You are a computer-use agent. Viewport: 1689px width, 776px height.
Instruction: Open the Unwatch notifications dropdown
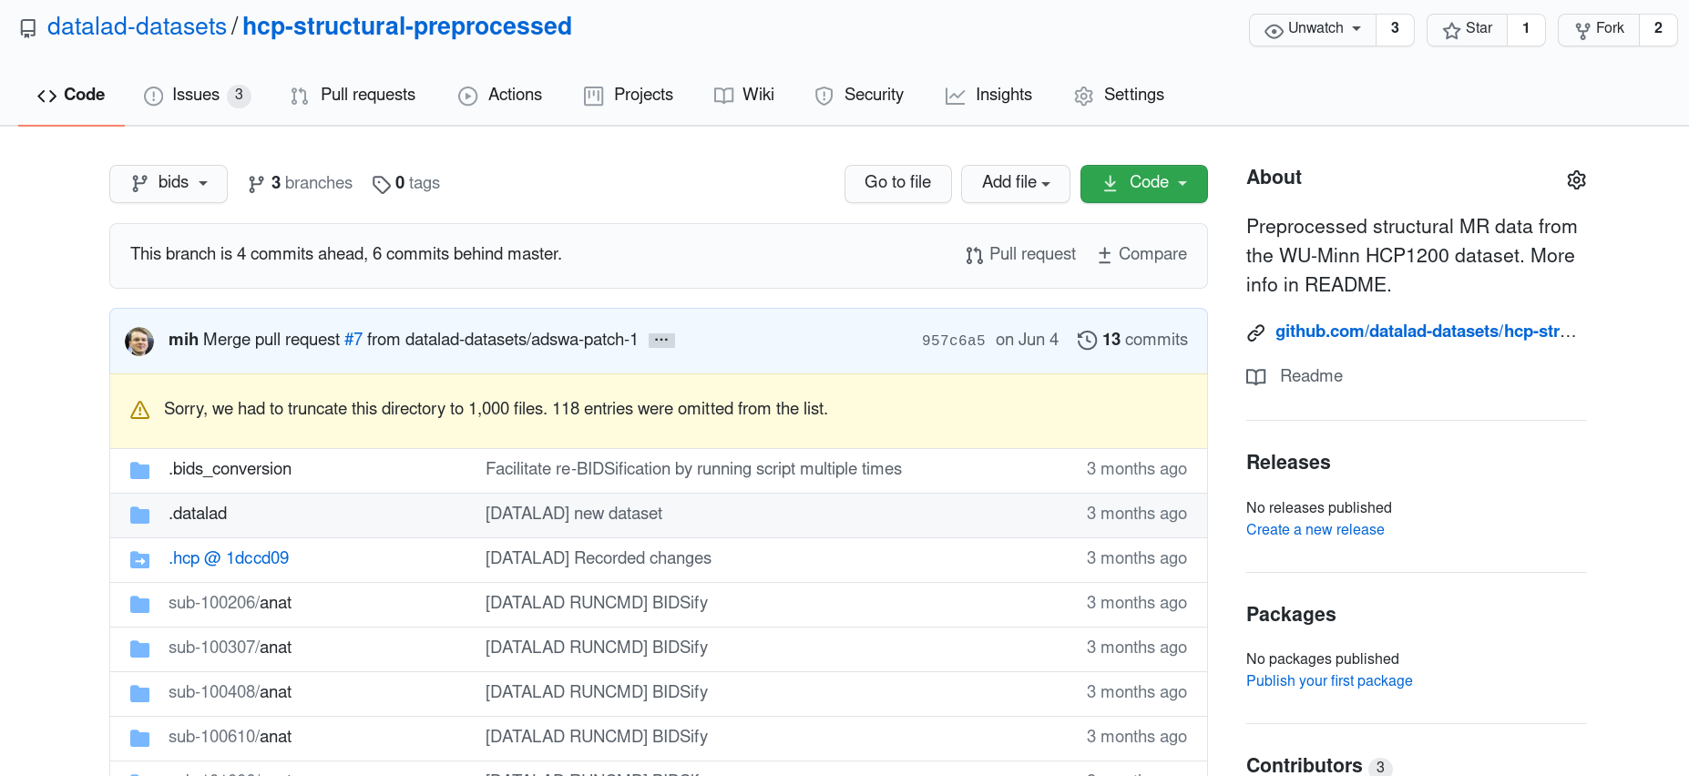tap(1313, 29)
